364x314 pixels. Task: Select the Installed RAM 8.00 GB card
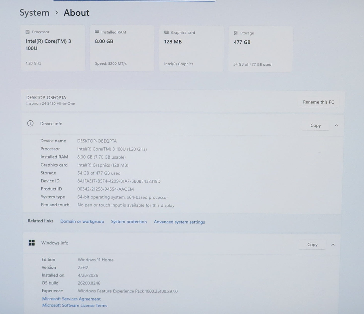coord(122,48)
